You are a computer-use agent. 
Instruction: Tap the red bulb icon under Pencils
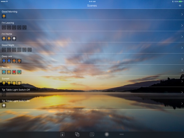(x=14, y=72)
